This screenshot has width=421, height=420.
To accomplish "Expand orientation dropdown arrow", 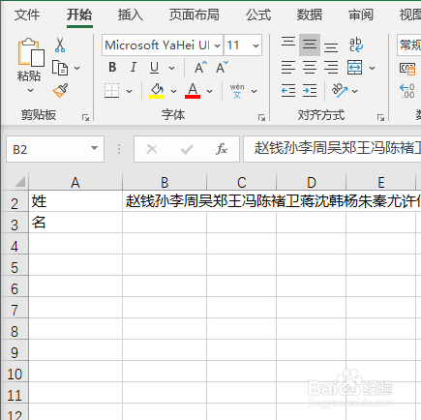I will point(354,91).
